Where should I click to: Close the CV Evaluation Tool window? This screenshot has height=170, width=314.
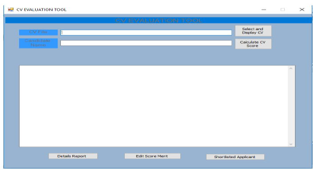[x=302, y=10]
